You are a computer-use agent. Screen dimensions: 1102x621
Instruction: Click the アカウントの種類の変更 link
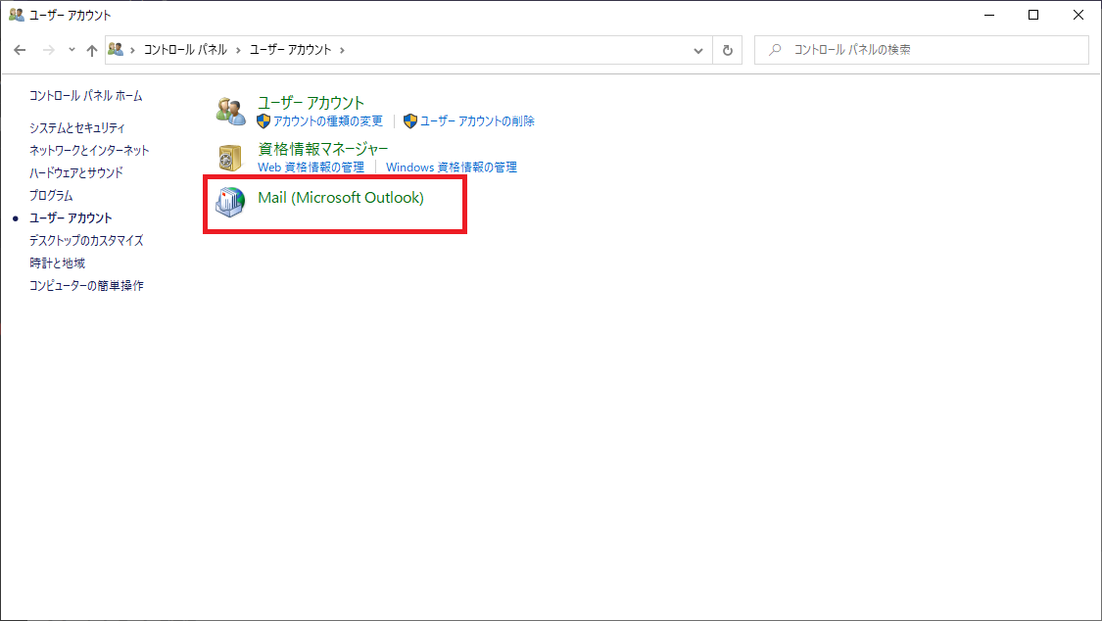pyautogui.click(x=328, y=121)
